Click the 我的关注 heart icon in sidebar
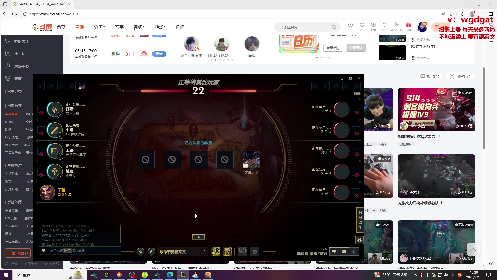This screenshot has width=497, height=280. pos(8,41)
